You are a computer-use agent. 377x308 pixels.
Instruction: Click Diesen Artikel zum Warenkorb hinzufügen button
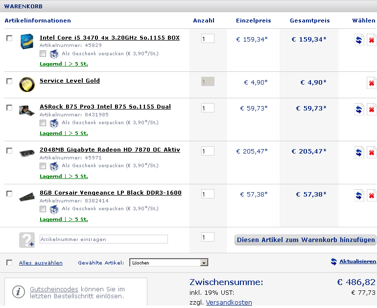click(x=306, y=240)
